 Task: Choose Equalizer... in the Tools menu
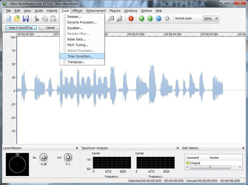pos(82,28)
